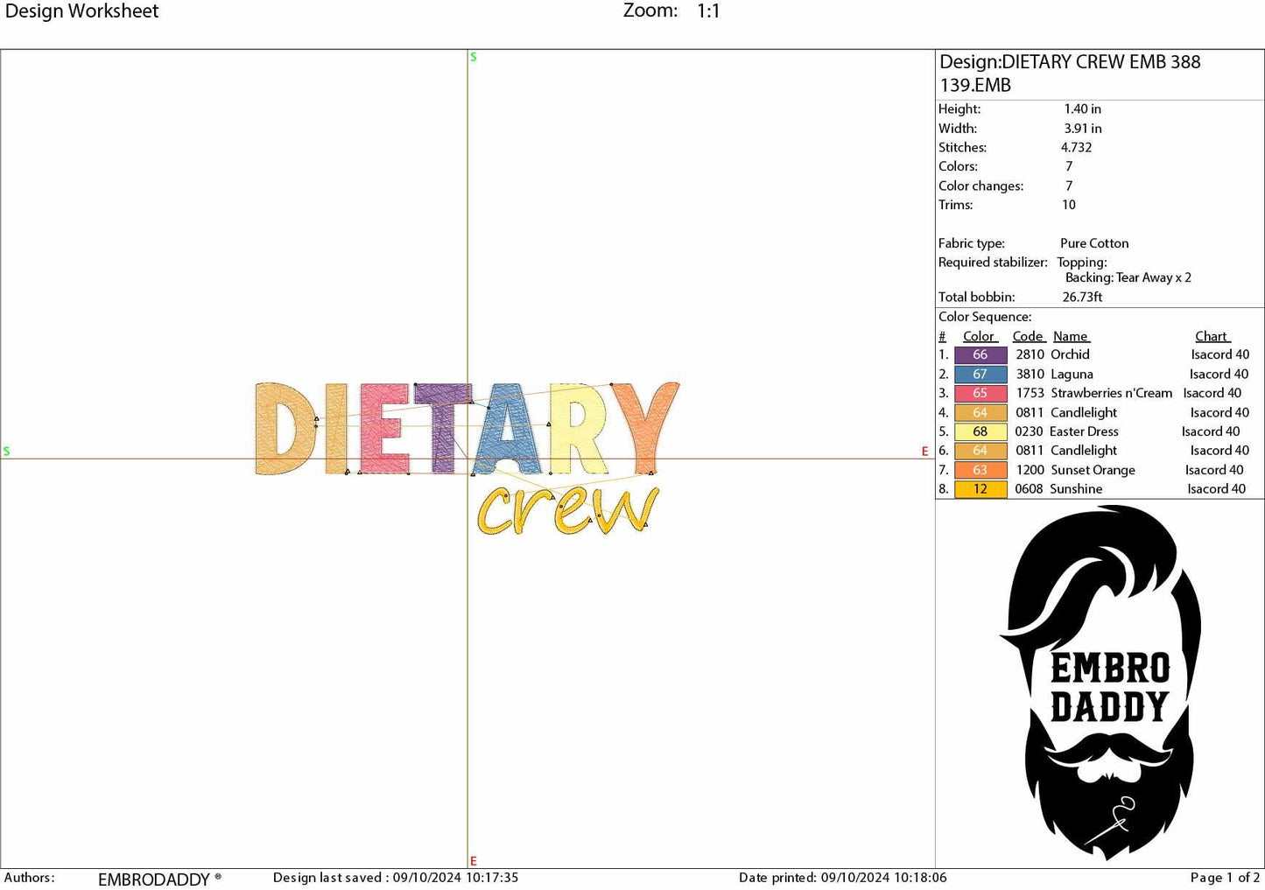The image size is (1265, 890).
Task: Click the Orchid color swatch
Action: tap(980, 354)
